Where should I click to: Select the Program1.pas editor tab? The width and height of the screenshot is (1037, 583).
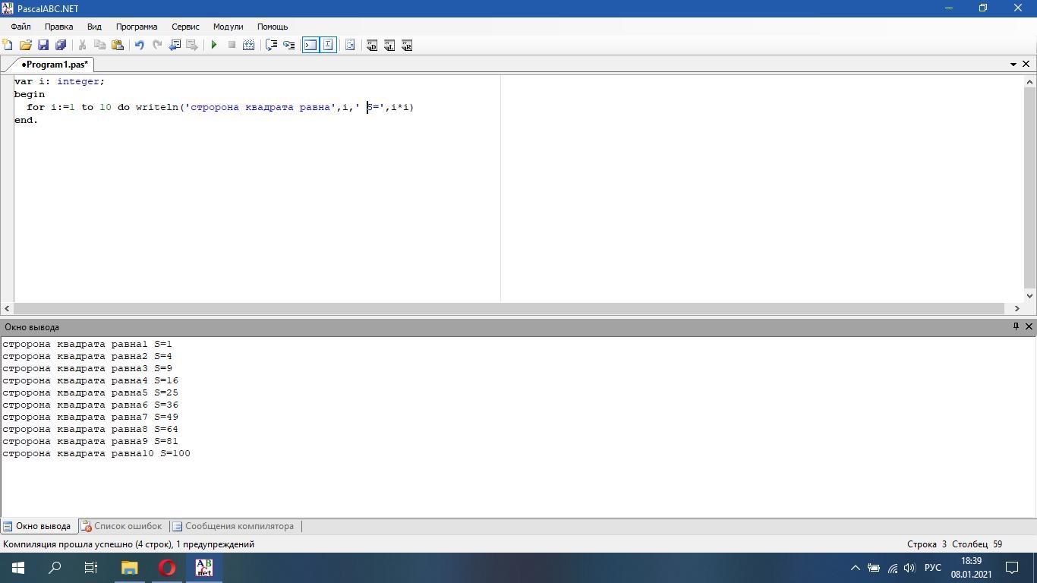click(54, 65)
